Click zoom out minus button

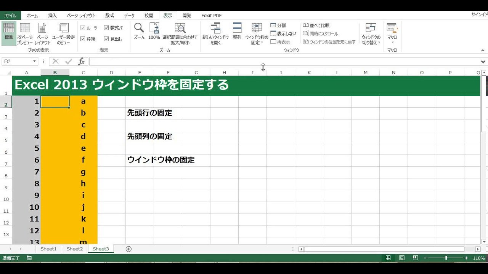(425, 258)
